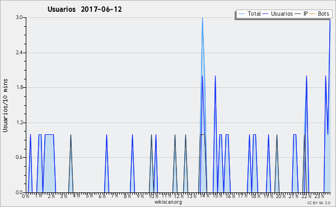Click the '23 h' x-axis label
This screenshot has width=336, height=207.
coord(319,196)
